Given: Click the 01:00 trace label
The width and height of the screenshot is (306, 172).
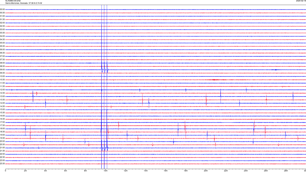Looking at the screenshot, I should pyautogui.click(x=2, y=16).
